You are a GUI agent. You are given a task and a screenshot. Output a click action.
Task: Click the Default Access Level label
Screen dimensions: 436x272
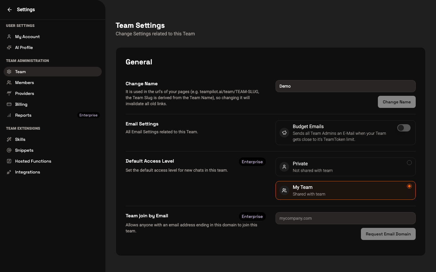tap(150, 161)
